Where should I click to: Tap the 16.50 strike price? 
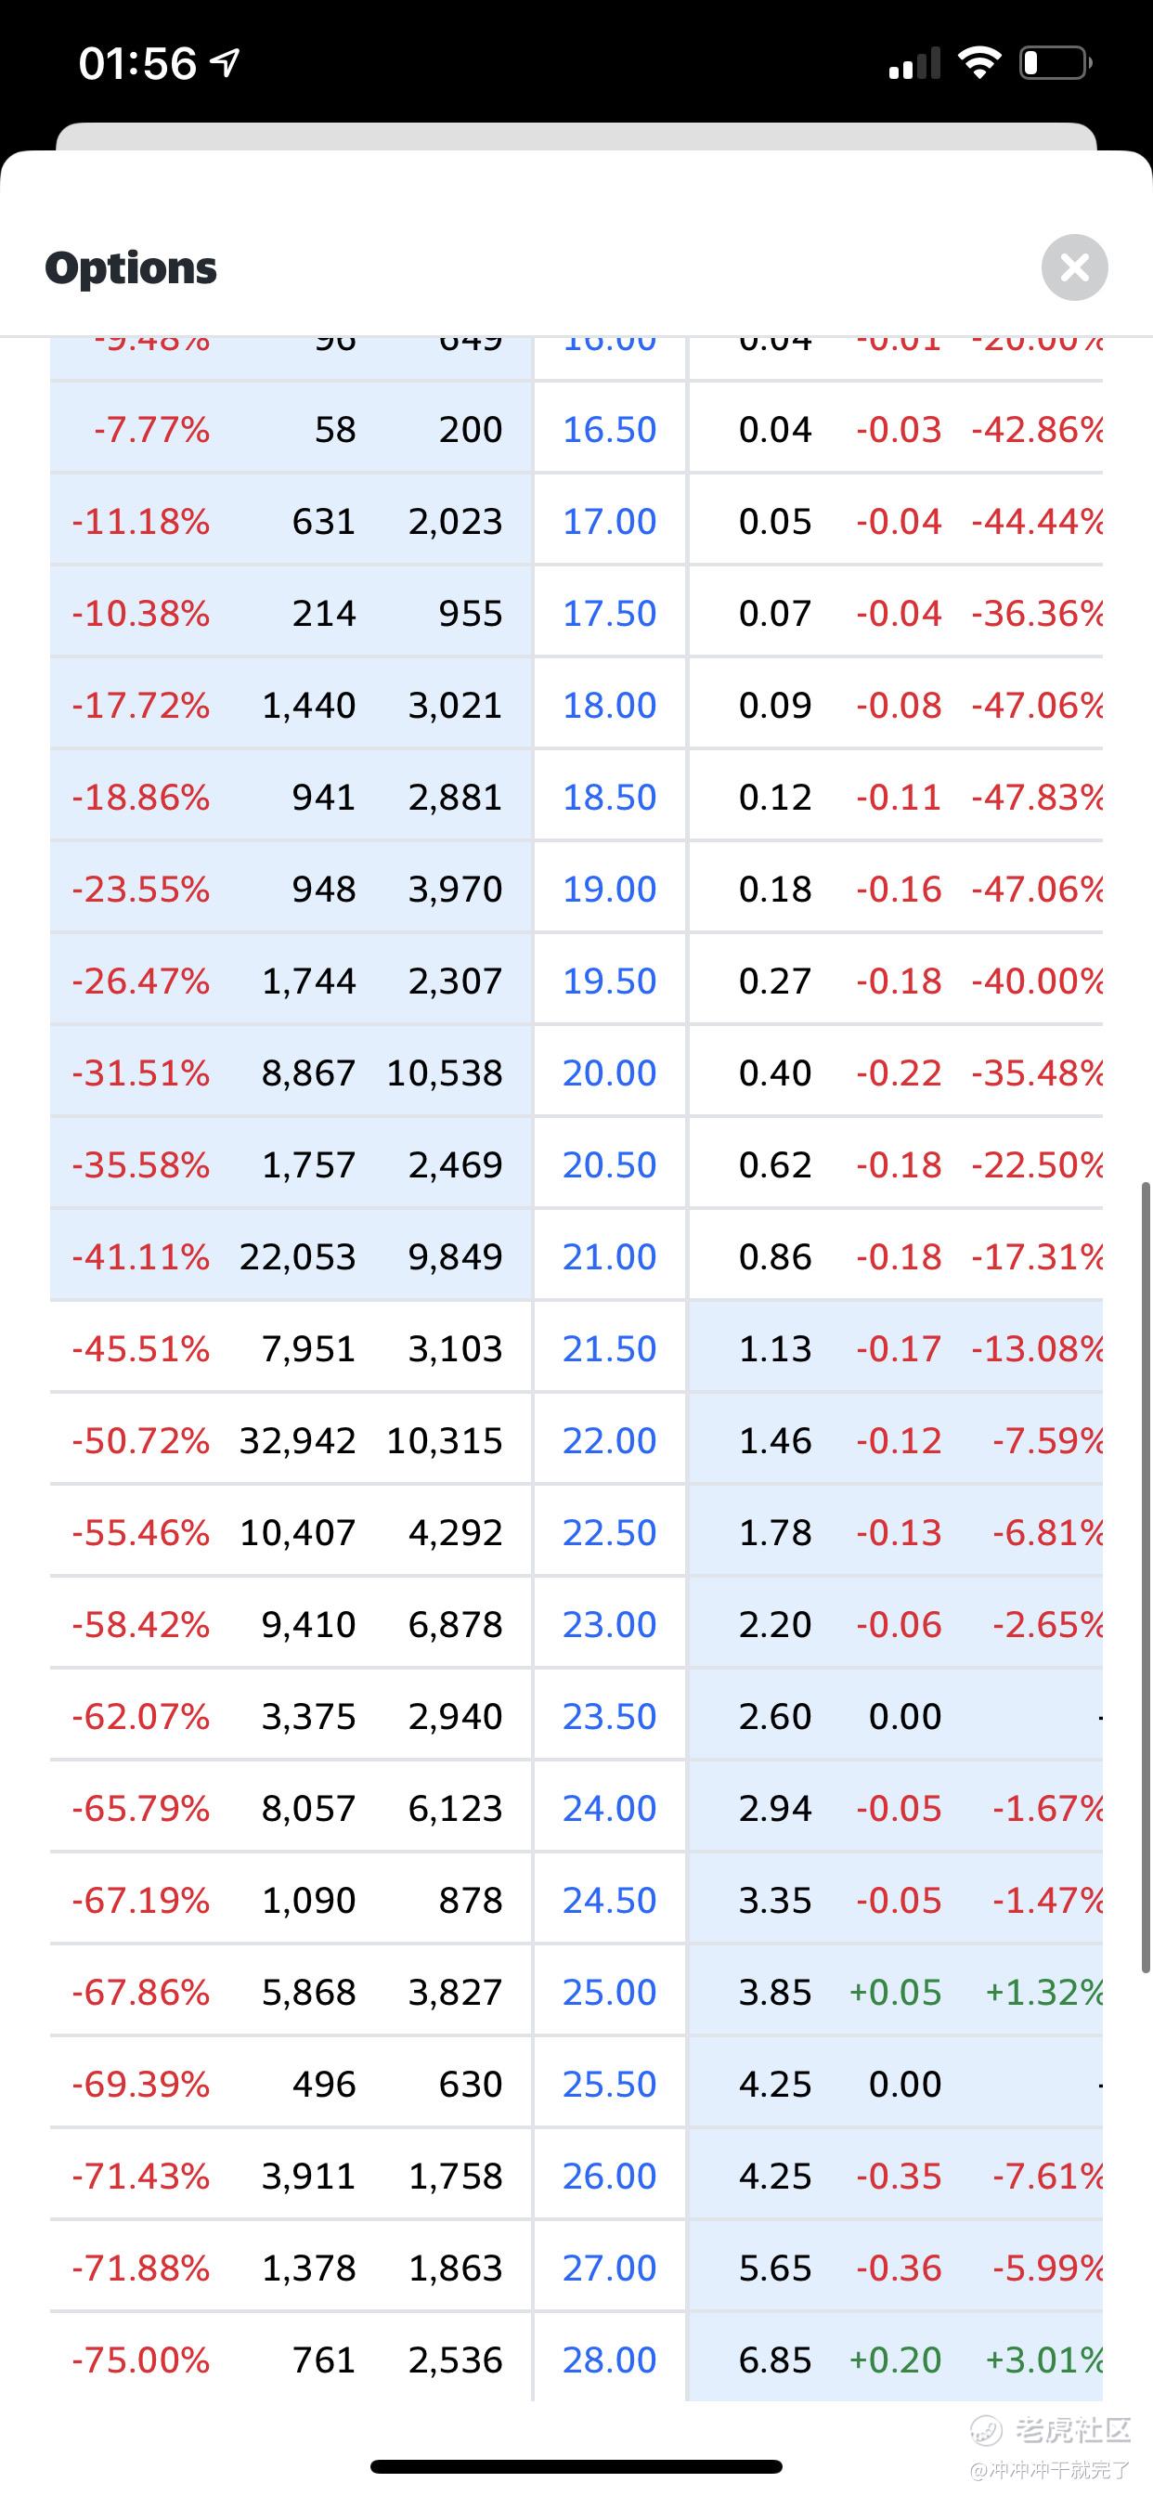click(x=609, y=429)
